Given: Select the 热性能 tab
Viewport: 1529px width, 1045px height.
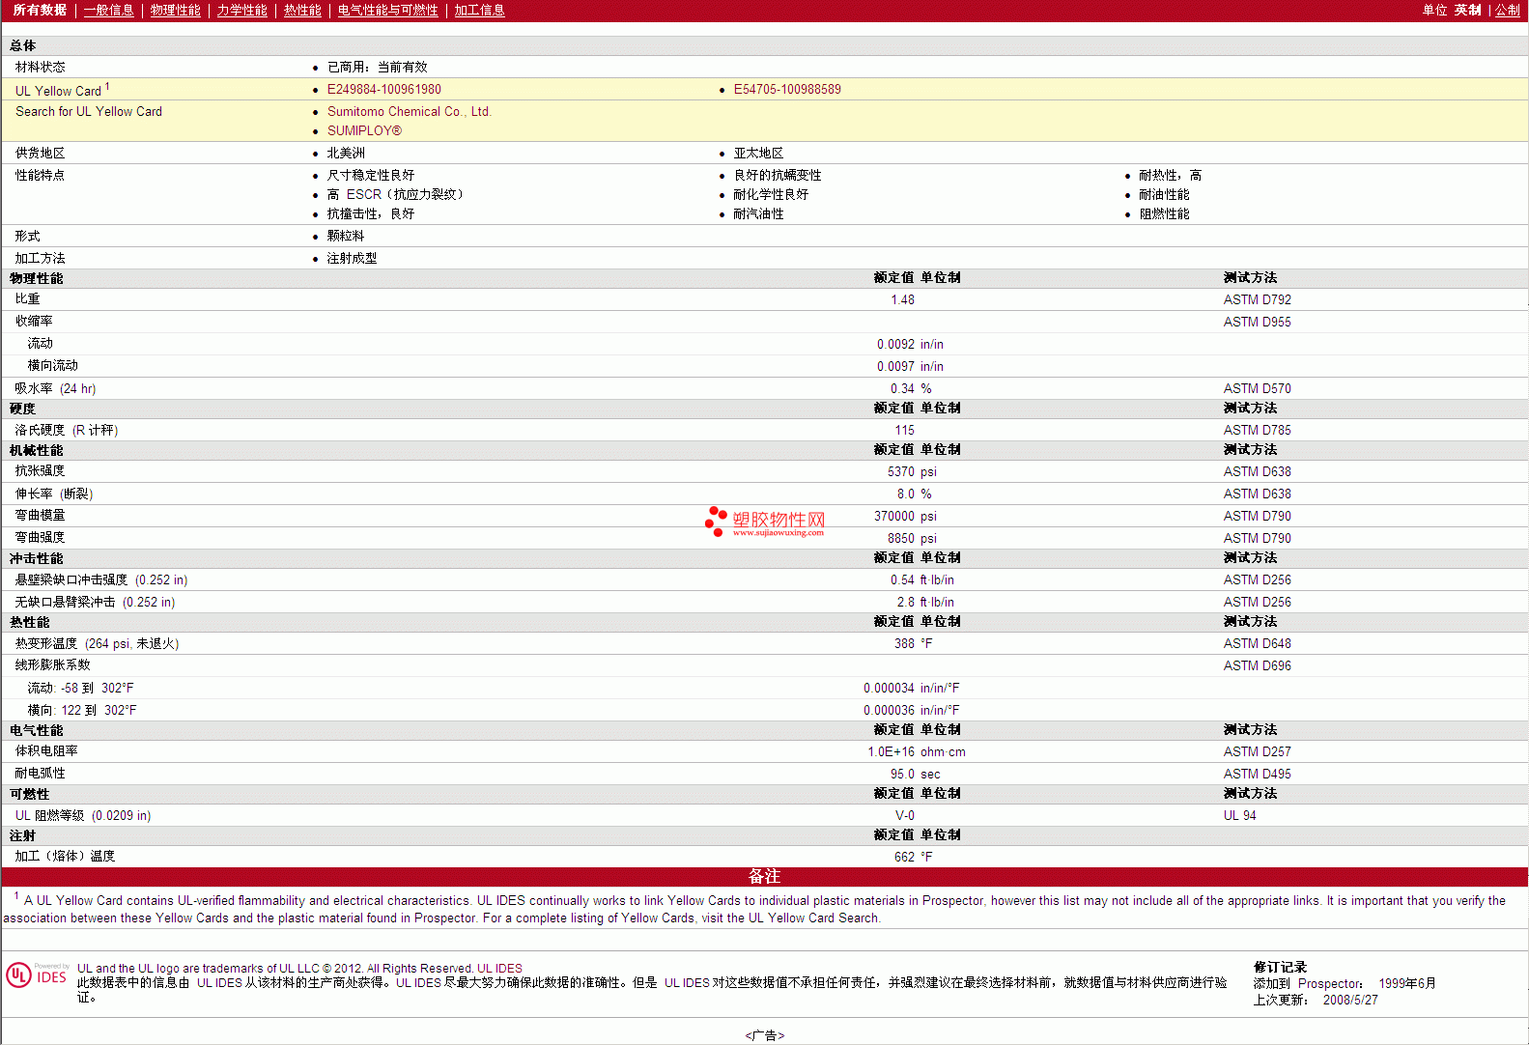Looking at the screenshot, I should click(302, 10).
